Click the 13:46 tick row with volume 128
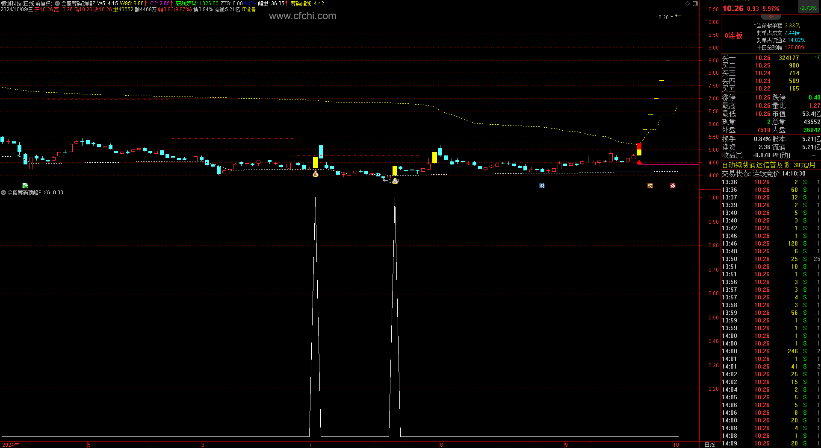This screenshot has height=448, width=821. click(771, 243)
